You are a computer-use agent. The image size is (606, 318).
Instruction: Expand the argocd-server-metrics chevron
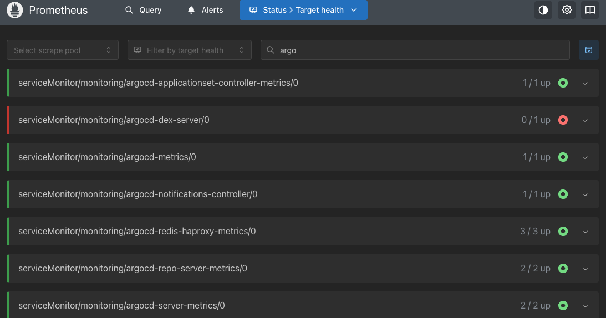tap(585, 306)
